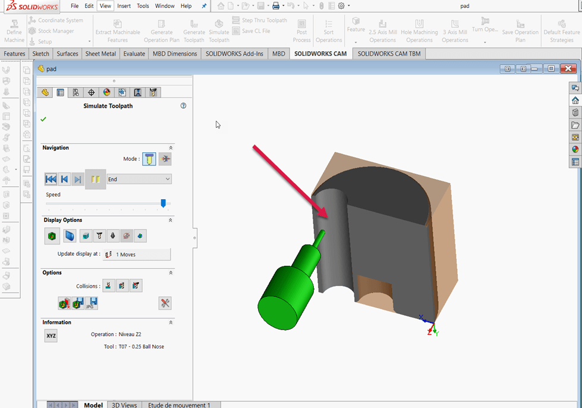Viewport: 582px width, 408px height.
Task: Switch to the MBD Dimensions tab
Action: (175, 54)
